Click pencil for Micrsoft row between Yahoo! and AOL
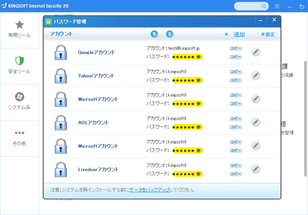The height and width of the screenshot is (215, 308). pyautogui.click(x=256, y=99)
